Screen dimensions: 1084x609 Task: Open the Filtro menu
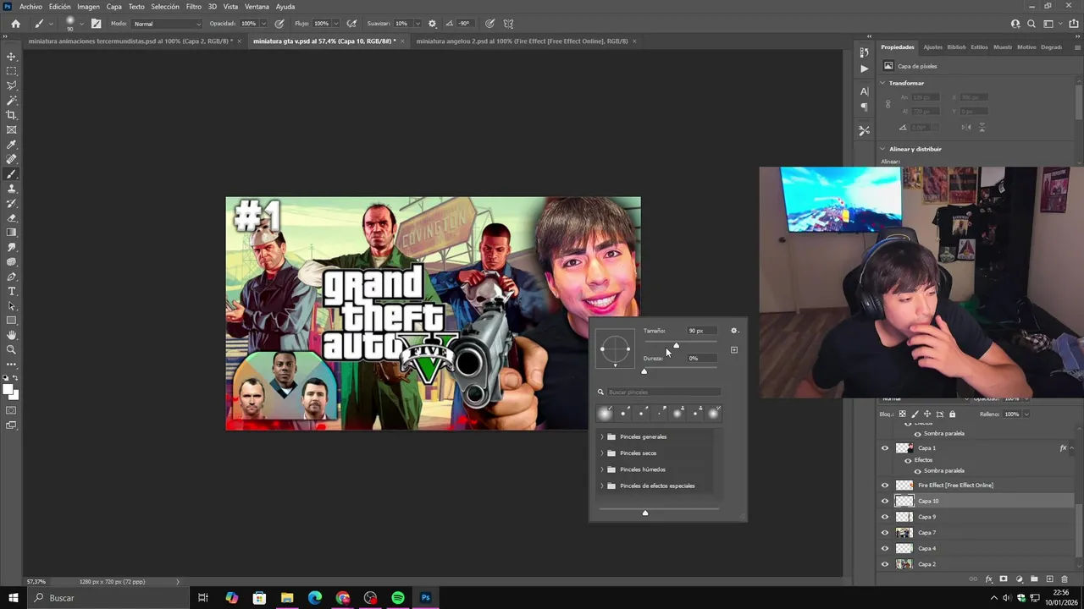pos(194,7)
